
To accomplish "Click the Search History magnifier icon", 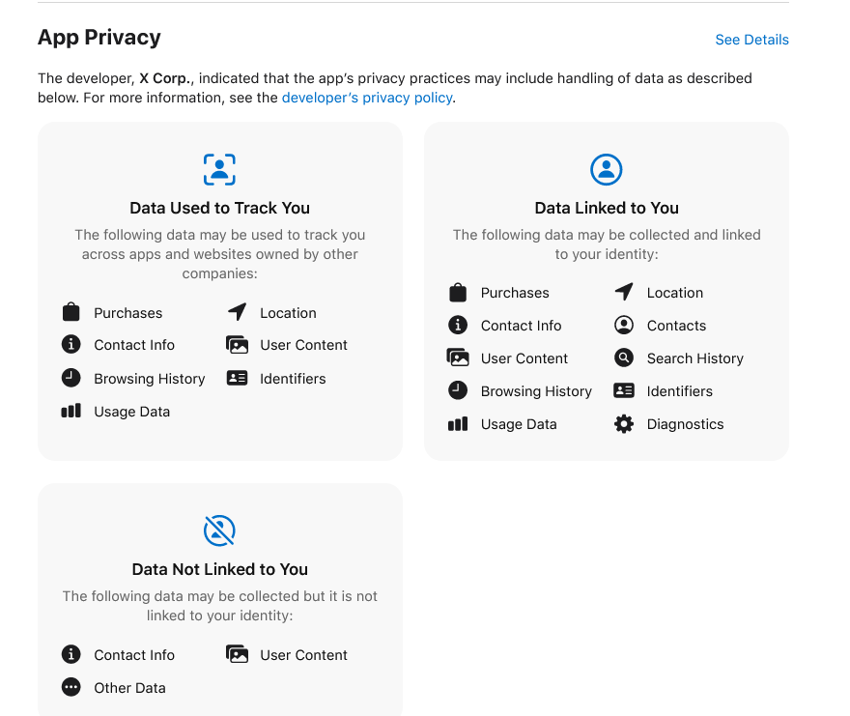I will pyautogui.click(x=625, y=358).
